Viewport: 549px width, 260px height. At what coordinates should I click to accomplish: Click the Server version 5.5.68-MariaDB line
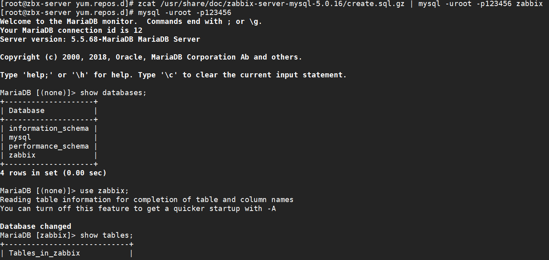(x=100, y=39)
